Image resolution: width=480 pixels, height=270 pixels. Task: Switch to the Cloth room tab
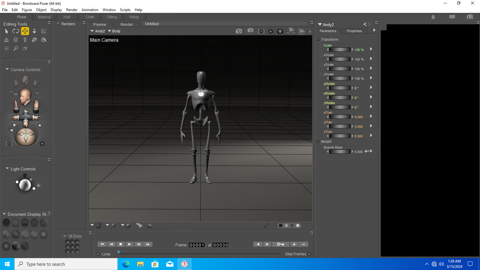pos(90,17)
